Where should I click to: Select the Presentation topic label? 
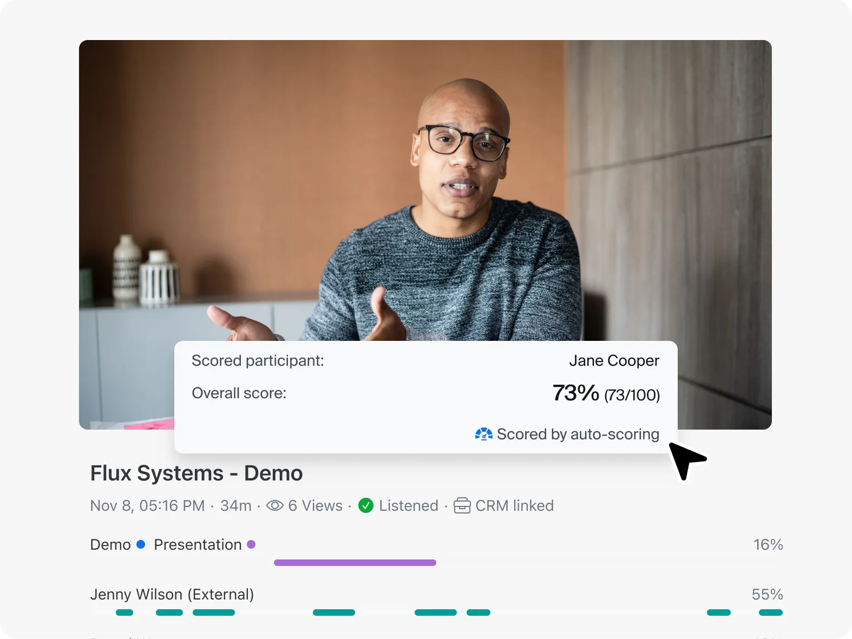click(x=198, y=544)
